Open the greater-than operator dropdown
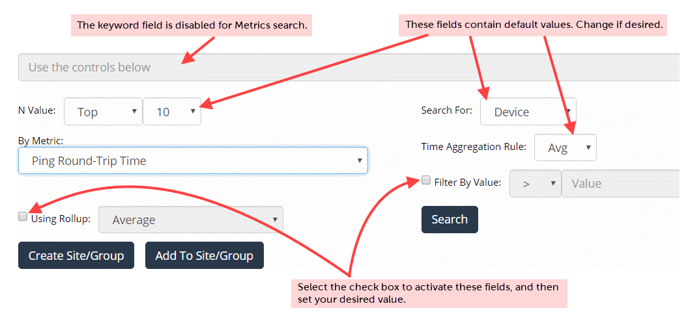 535,184
